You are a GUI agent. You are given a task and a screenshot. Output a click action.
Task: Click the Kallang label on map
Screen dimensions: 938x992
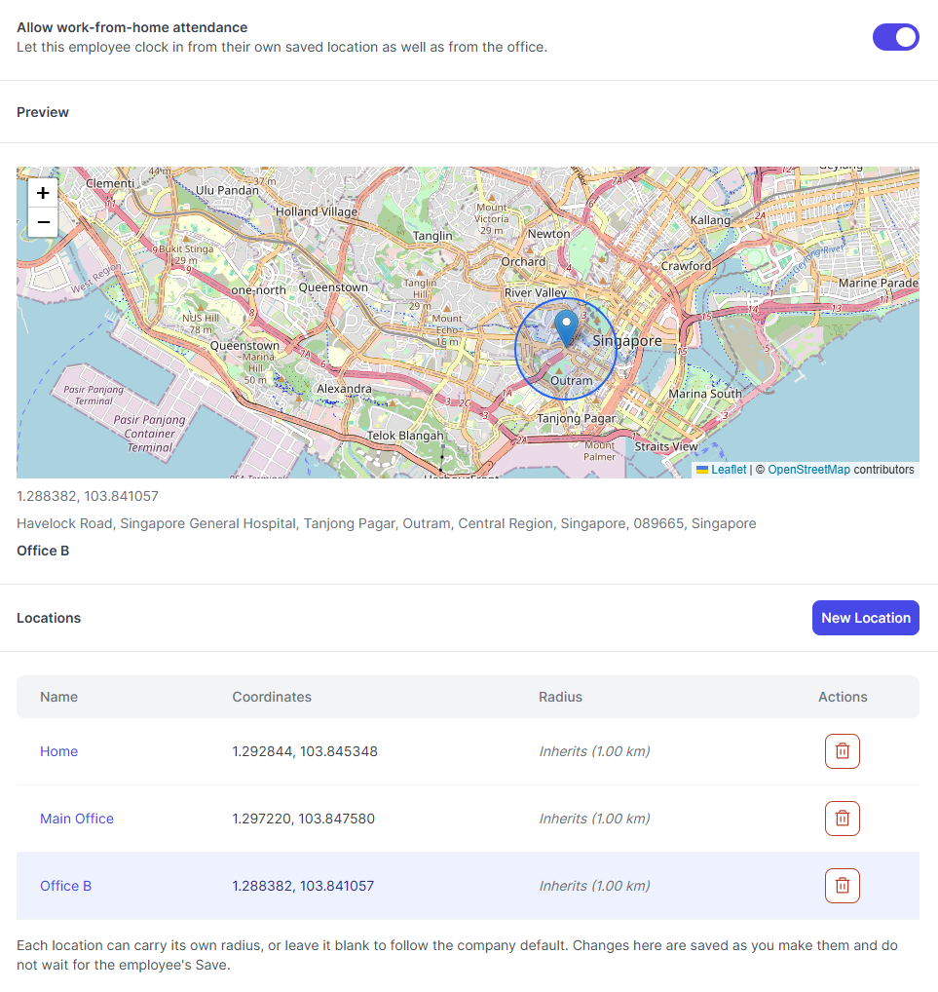coord(710,219)
